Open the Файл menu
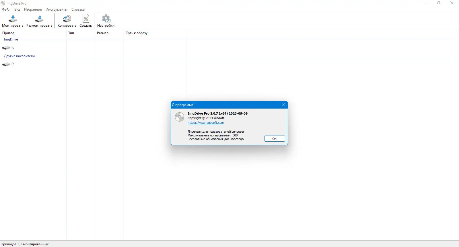This screenshot has width=459, height=247. [6, 9]
